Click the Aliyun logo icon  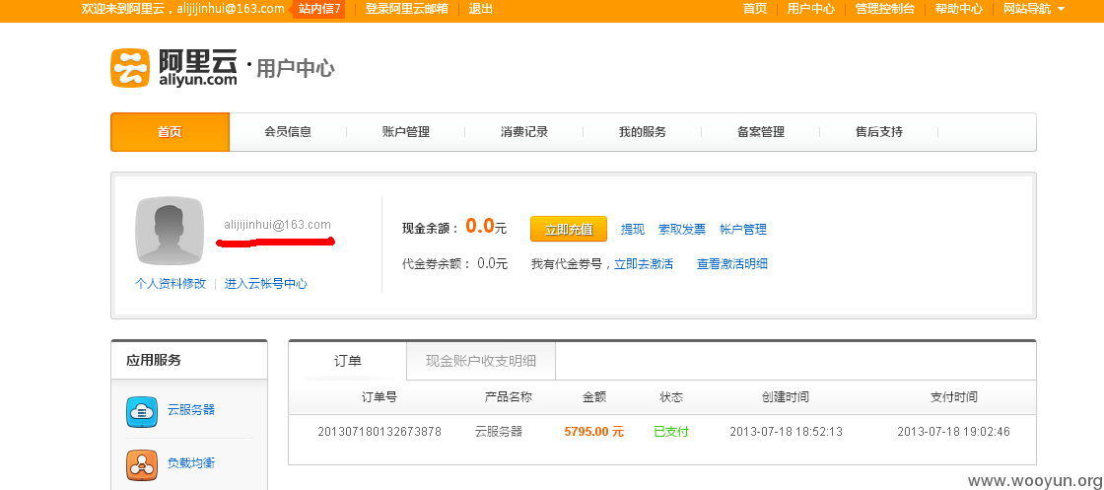[130, 68]
